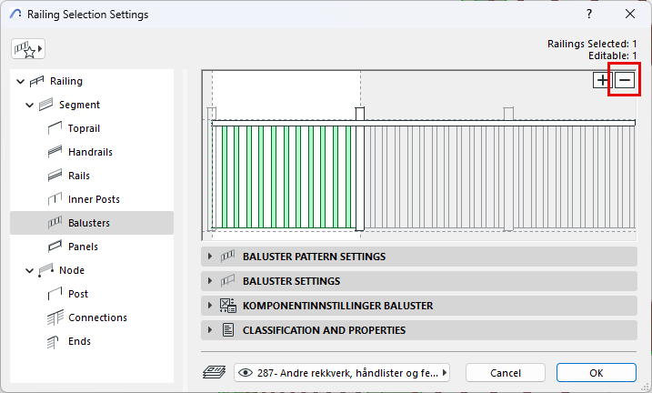Collapse the Segment tree node

[32, 105]
